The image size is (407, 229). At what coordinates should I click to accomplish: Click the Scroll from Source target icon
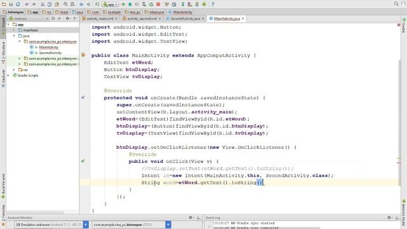(53, 18)
